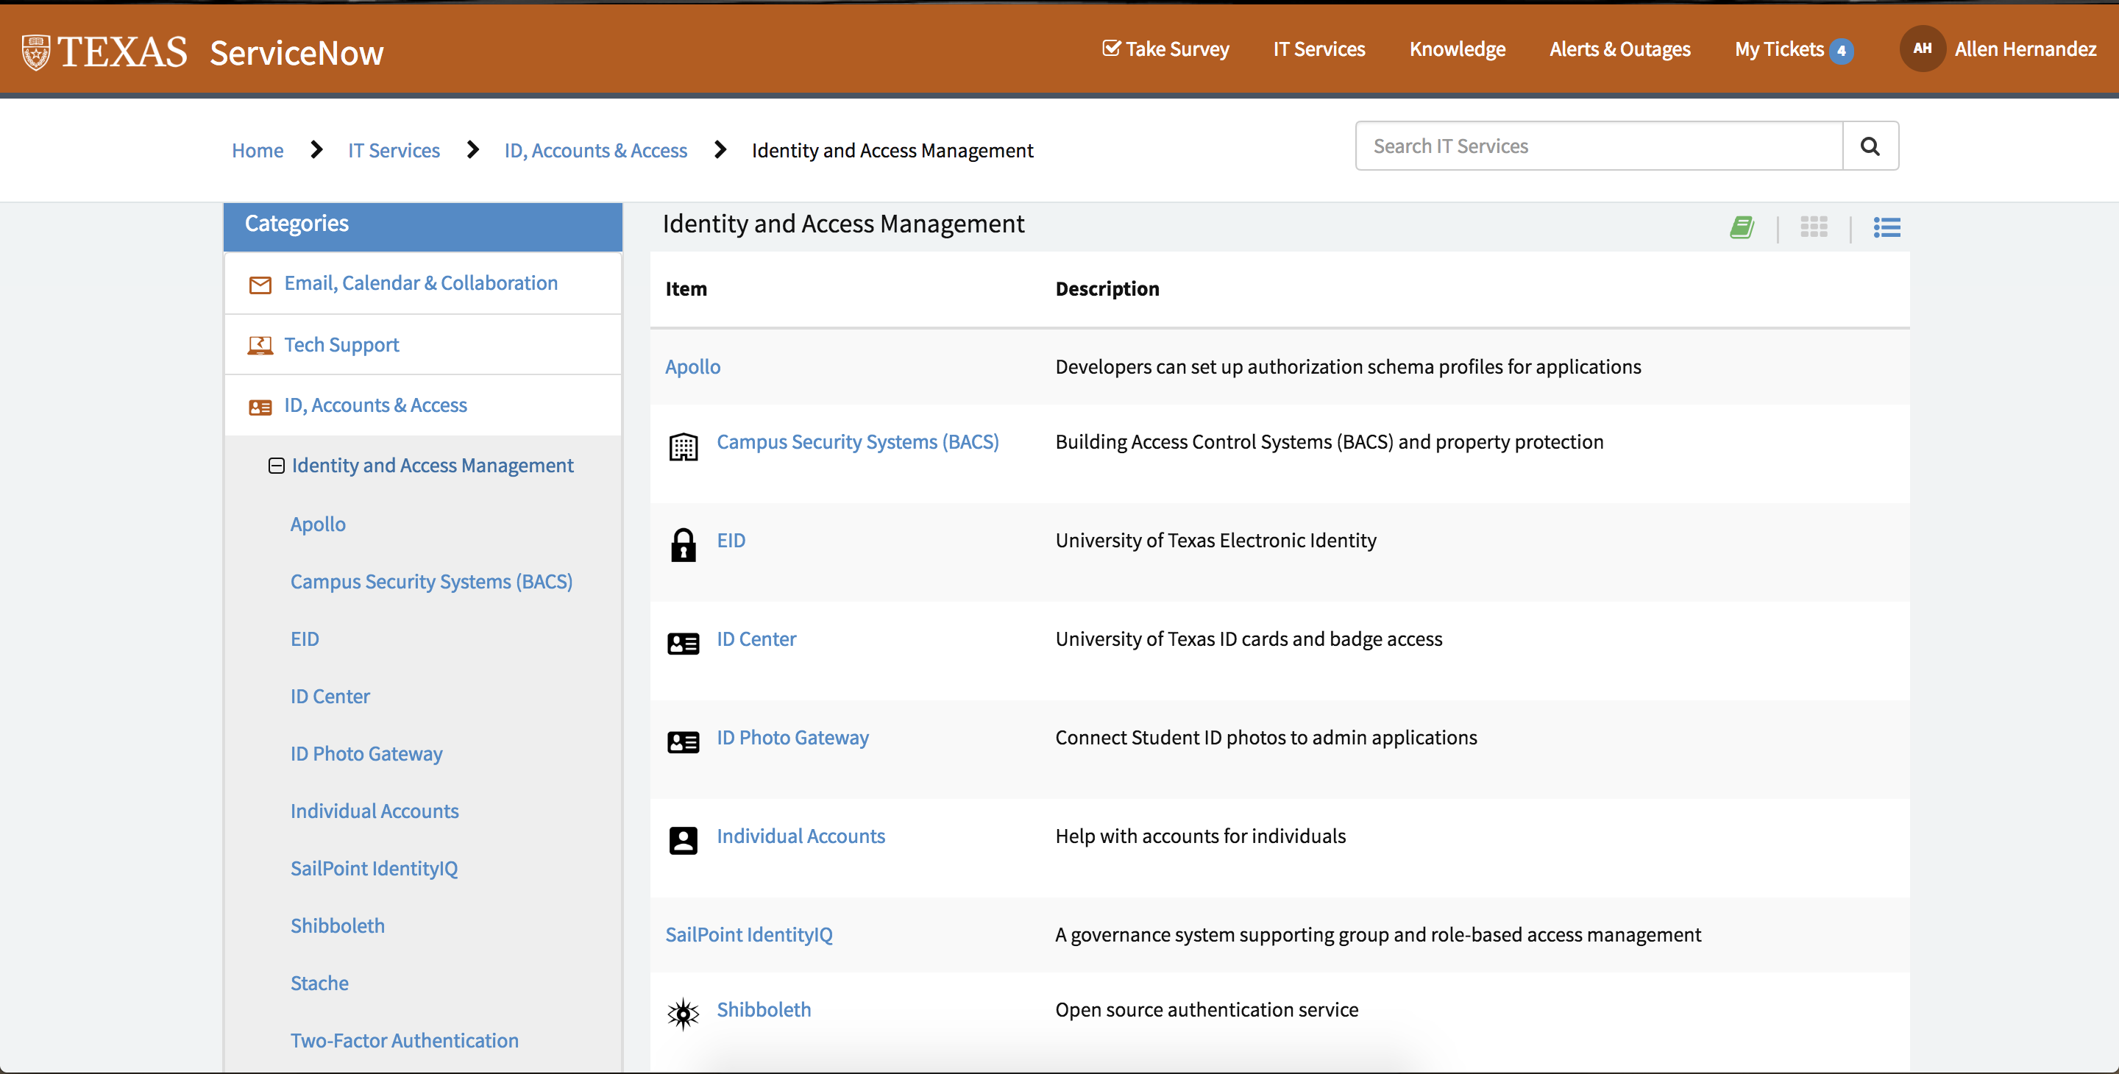The image size is (2119, 1074).
Task: Open the Knowledge menu item
Action: (x=1457, y=49)
